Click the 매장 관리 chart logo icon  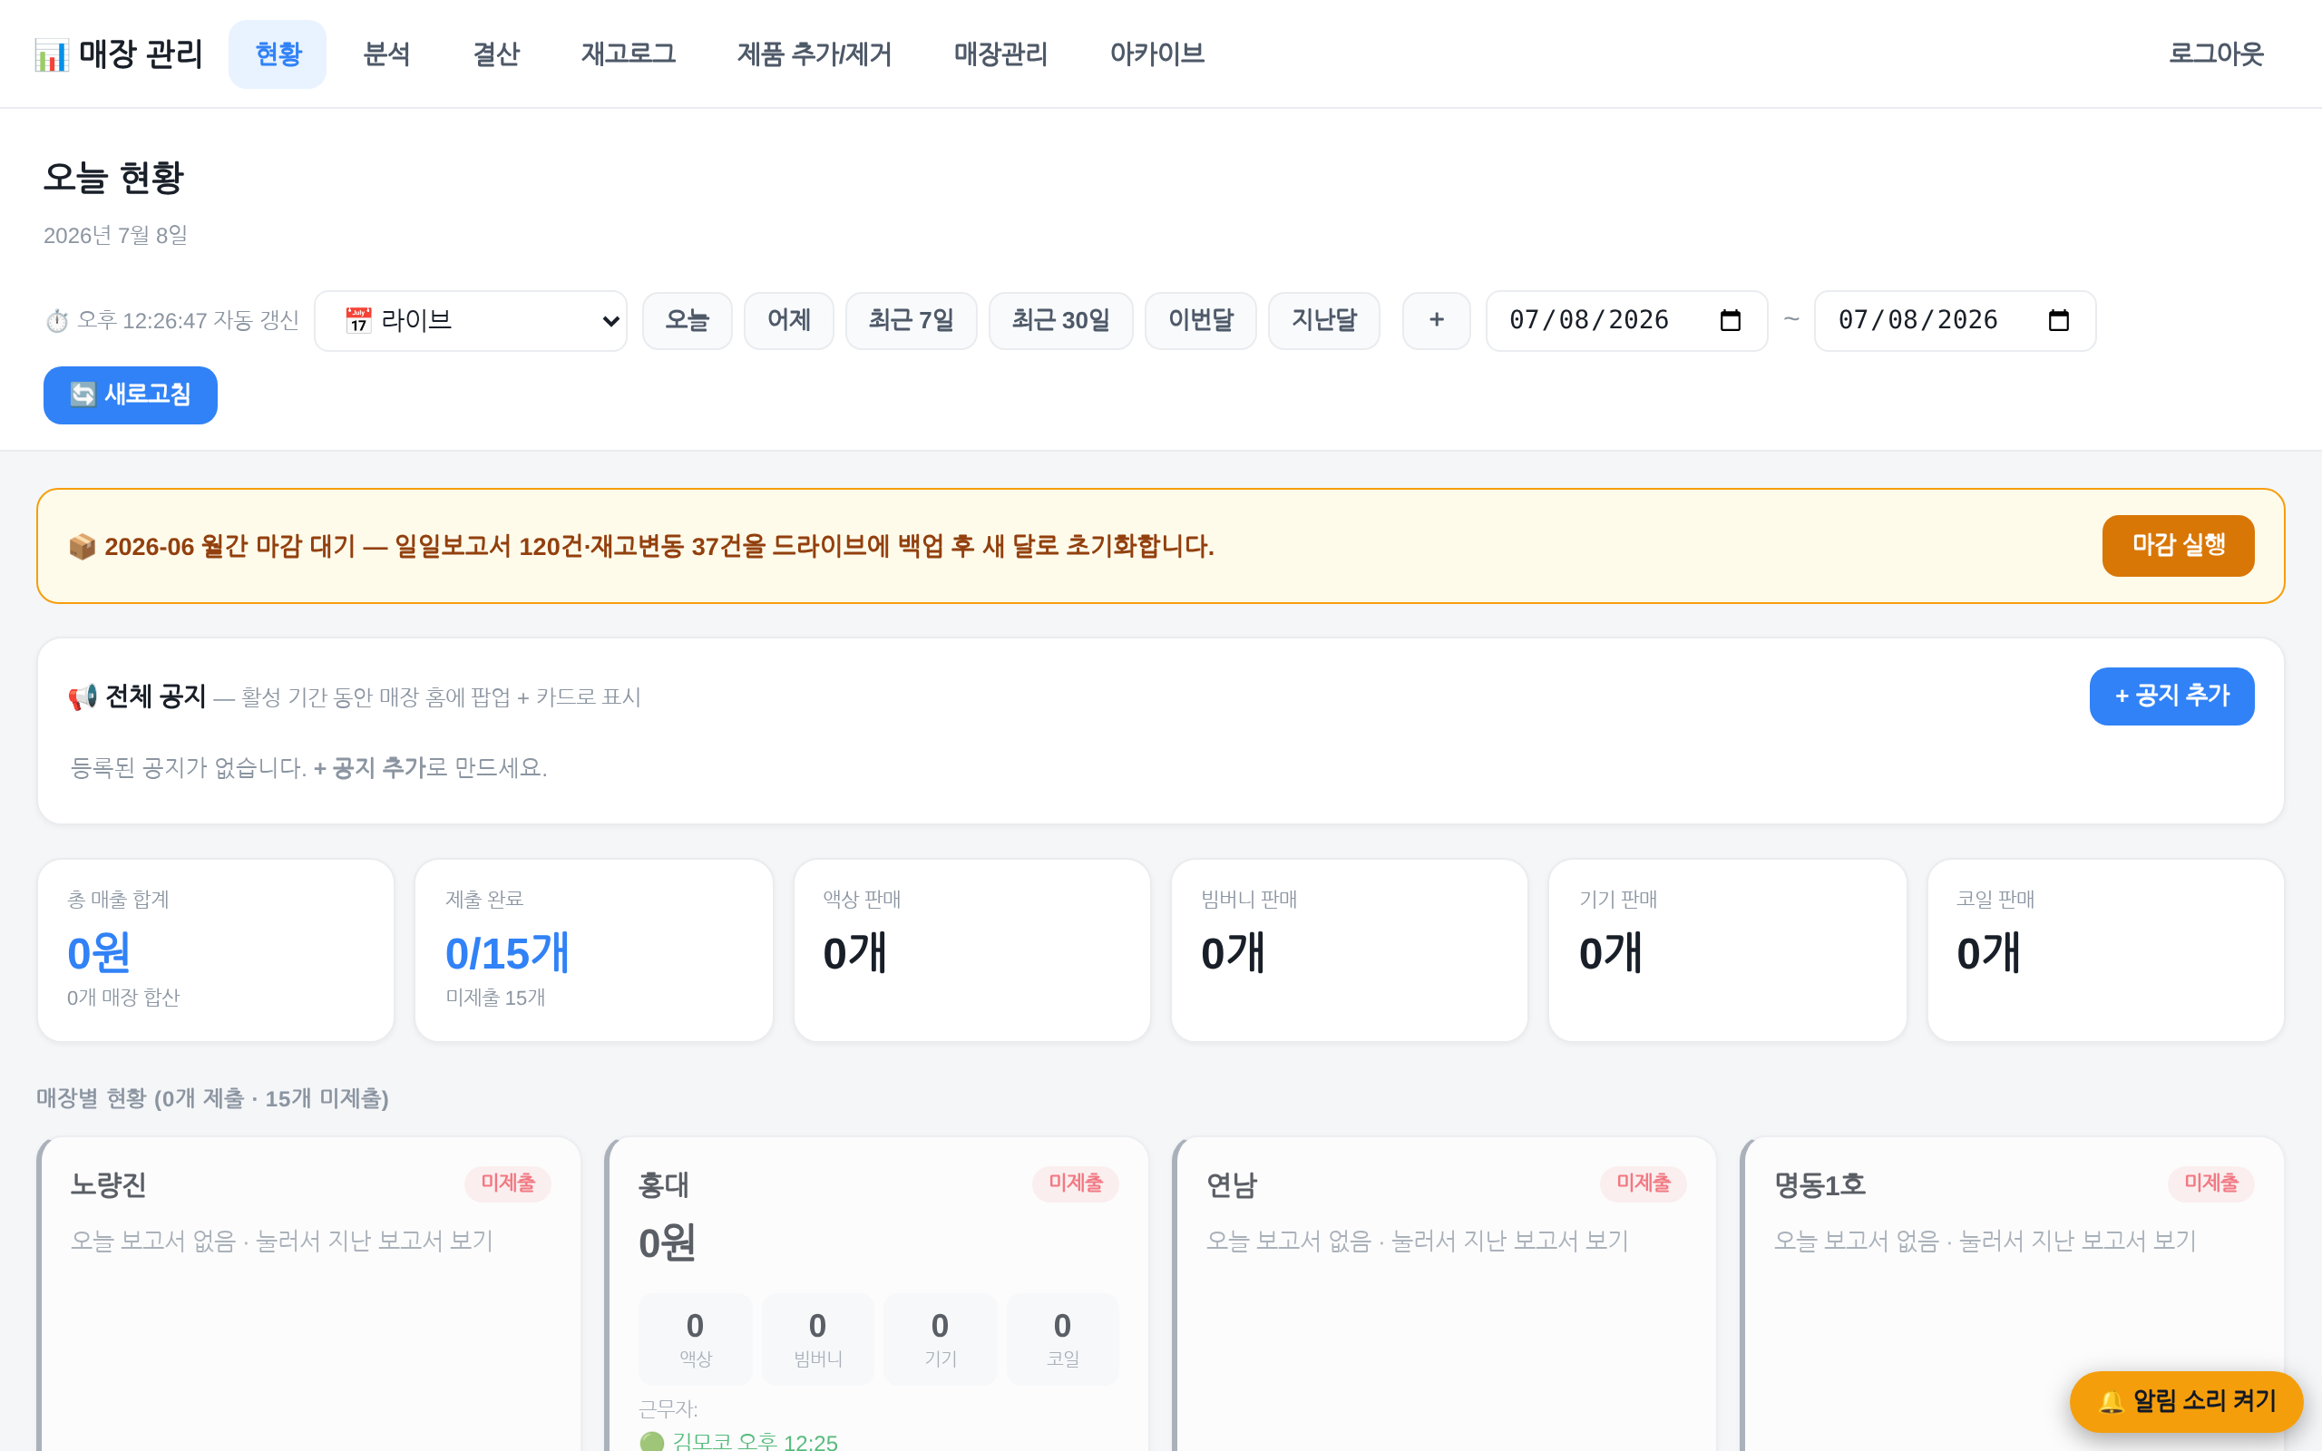(x=52, y=54)
